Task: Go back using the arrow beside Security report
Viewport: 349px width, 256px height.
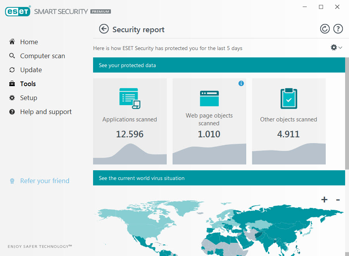Action: 104,29
